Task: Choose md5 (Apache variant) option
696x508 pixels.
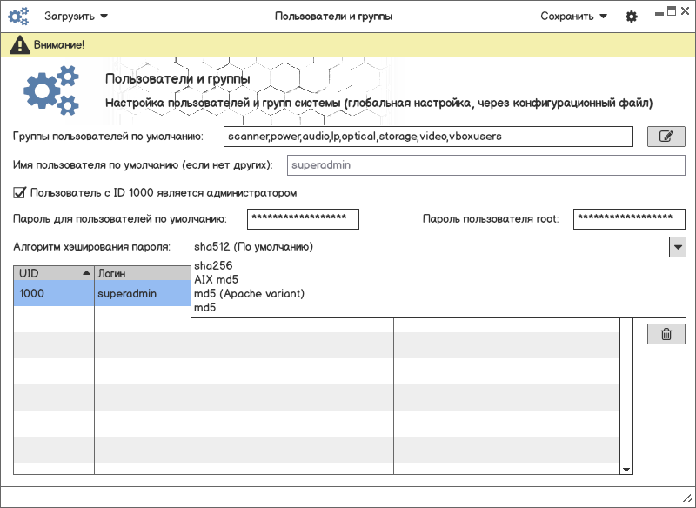Action: [249, 294]
